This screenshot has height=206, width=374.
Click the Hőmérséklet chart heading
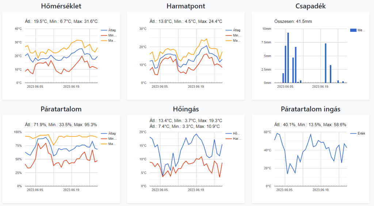[61, 6]
